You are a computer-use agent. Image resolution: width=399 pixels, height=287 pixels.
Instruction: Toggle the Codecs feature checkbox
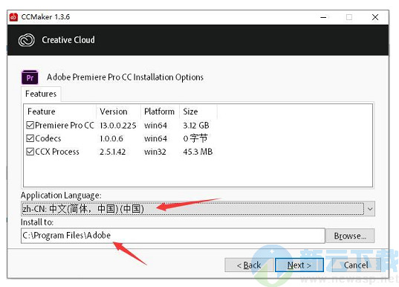30,138
